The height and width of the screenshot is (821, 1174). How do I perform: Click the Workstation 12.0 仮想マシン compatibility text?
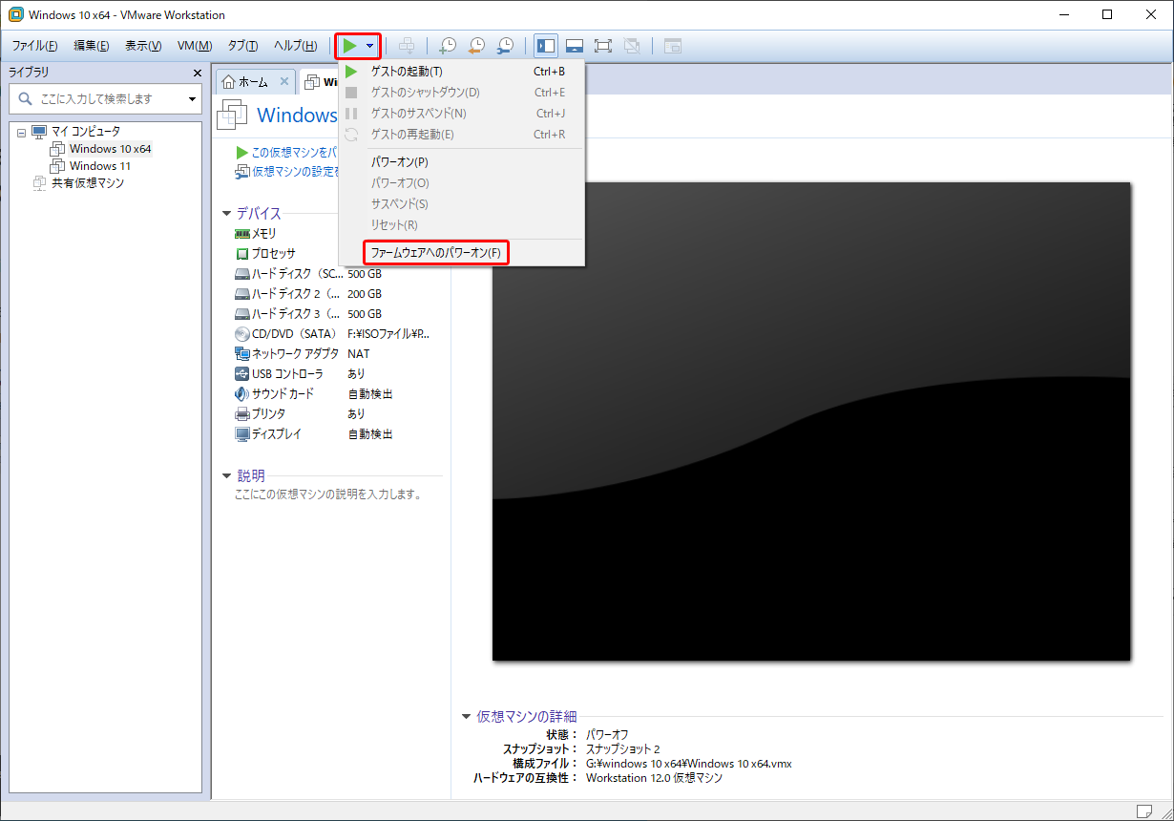click(654, 778)
